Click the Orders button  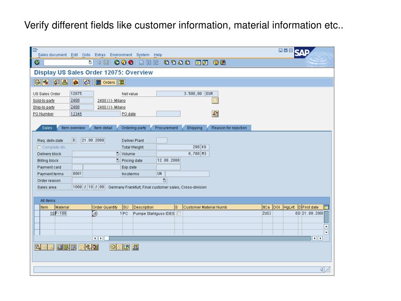[106, 82]
